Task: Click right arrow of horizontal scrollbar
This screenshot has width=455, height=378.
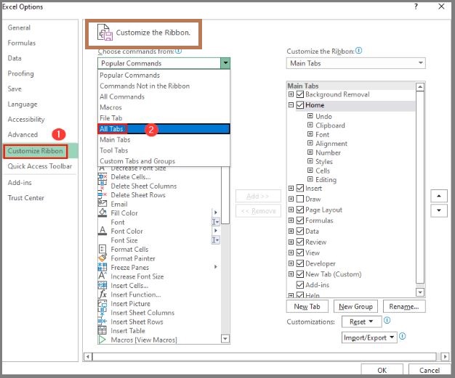Action: point(445,356)
